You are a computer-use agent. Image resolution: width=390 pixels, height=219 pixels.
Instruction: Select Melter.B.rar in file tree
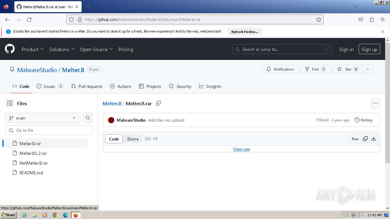pos(46,143)
